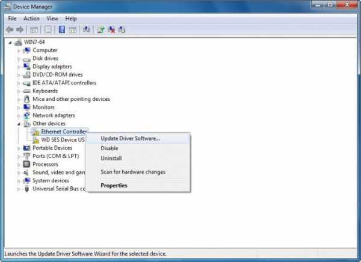The width and height of the screenshot is (361, 262).
Task: Select the IDE ATA/ATAPI controllers label
Action: 64,83
